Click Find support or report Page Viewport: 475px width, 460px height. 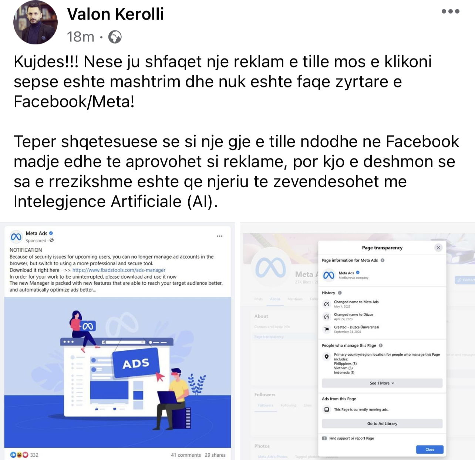[x=351, y=438]
